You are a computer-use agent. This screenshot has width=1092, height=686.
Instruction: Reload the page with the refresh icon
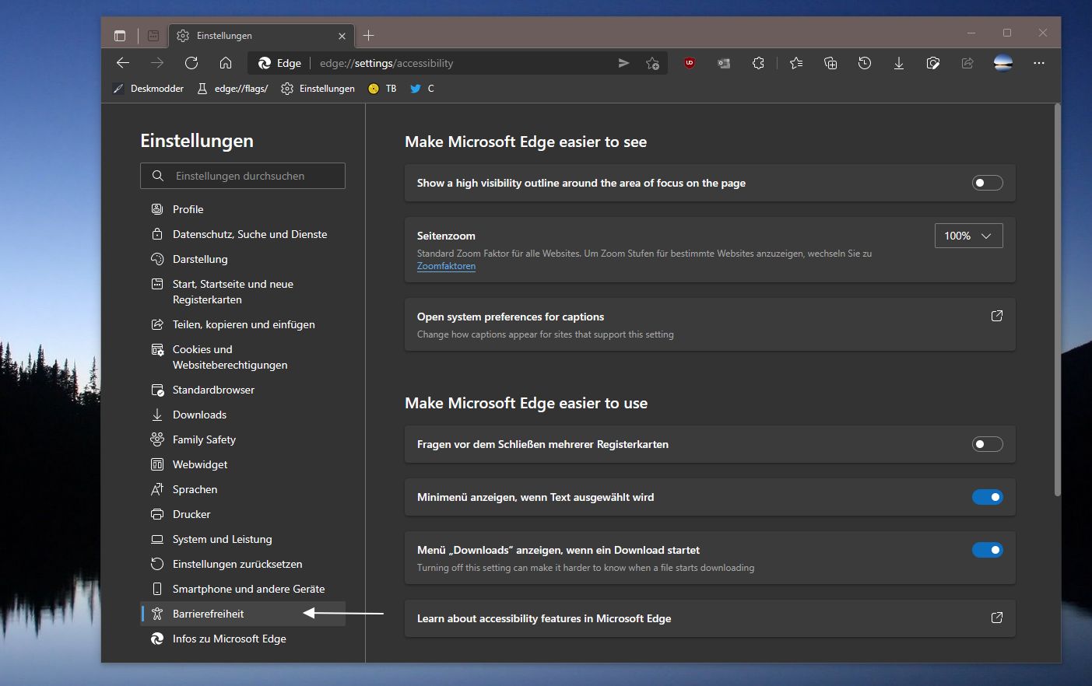pos(191,63)
